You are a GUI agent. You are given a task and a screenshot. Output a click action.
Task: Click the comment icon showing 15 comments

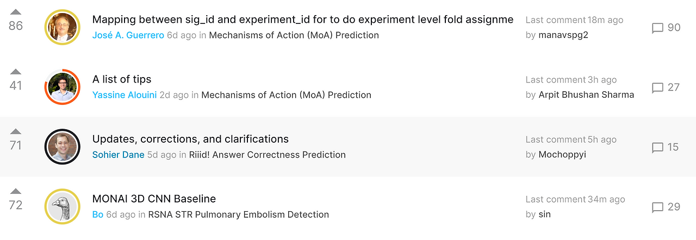click(657, 147)
